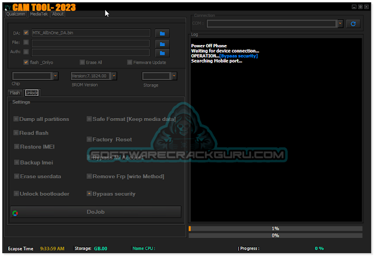Enable Dump all partitions
The width and height of the screenshot is (374, 256).
point(16,119)
